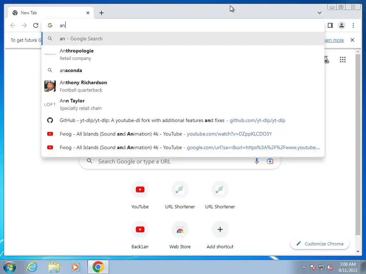Click the Google G icon in omnibox

50,25
